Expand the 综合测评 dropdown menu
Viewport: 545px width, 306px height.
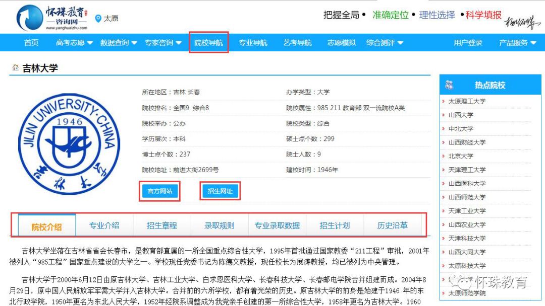point(385,43)
